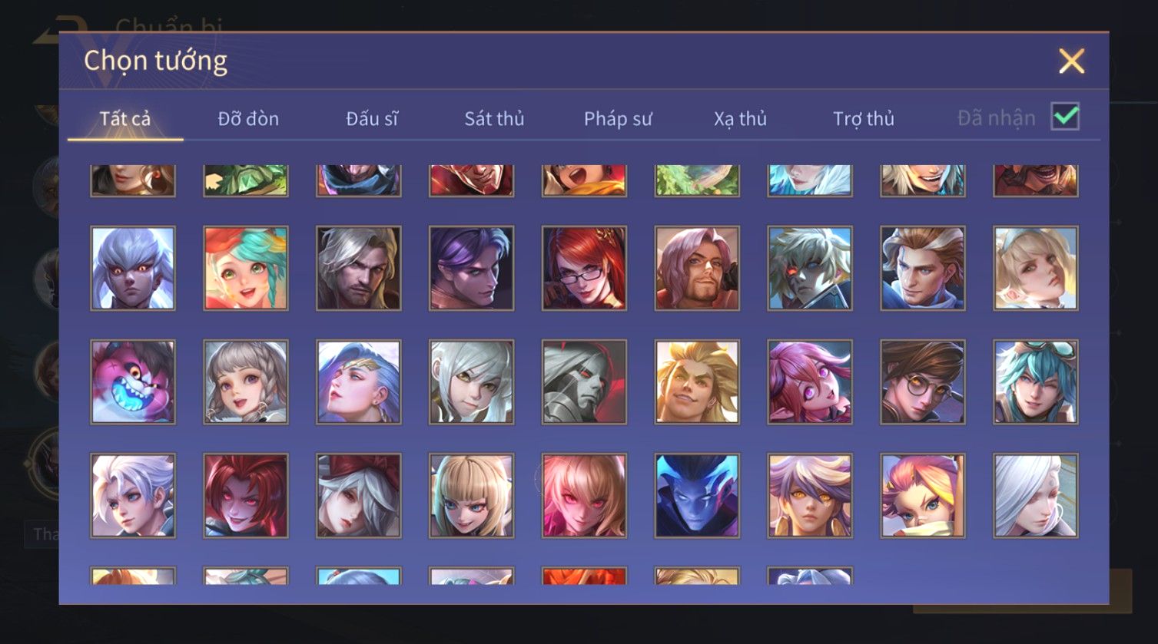Pick the red-haired hero wearing glasses

point(584,269)
